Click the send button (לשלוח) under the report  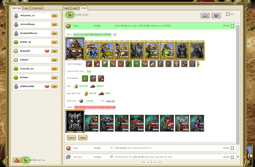pyautogui.click(x=83, y=138)
